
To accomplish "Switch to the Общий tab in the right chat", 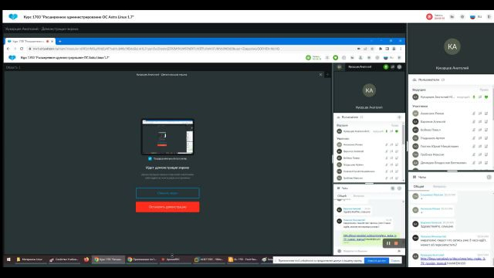I will pos(418,186).
